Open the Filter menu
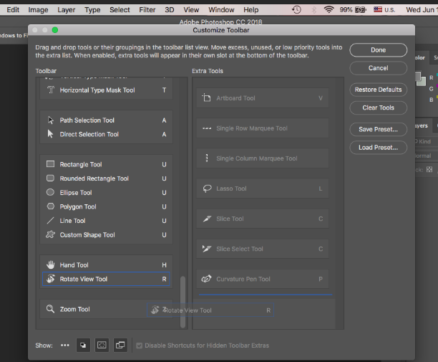The height and width of the screenshot is (362, 438). 147,10
